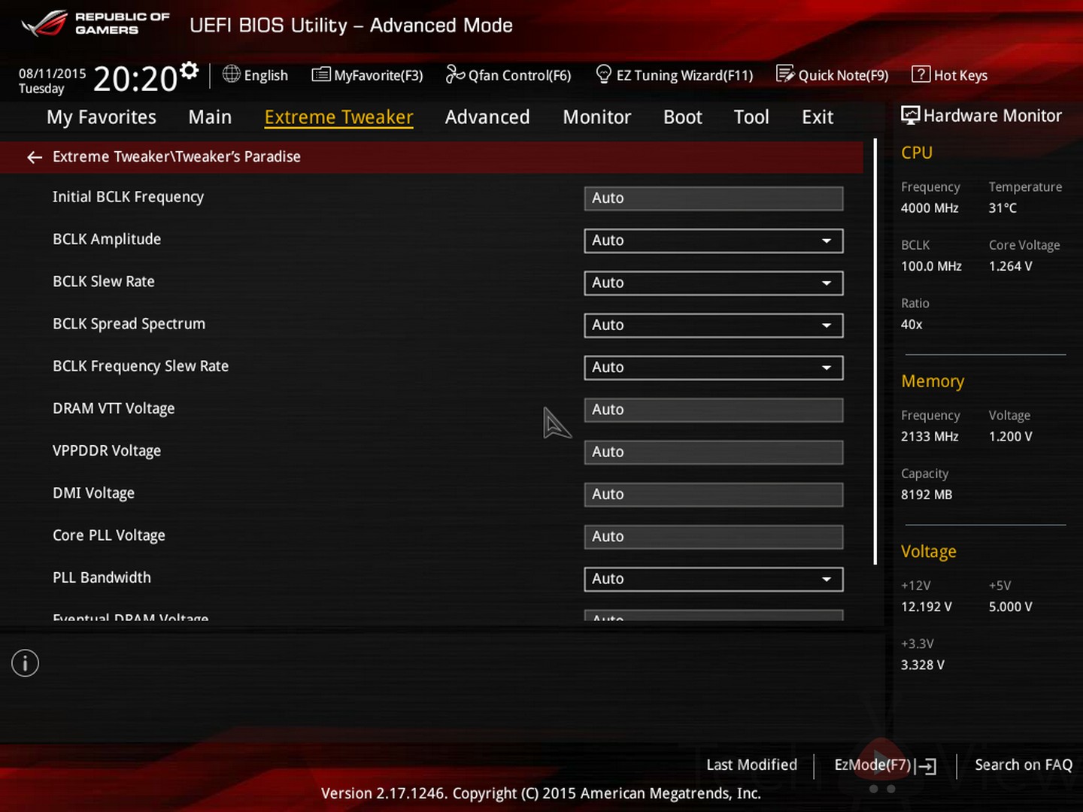The width and height of the screenshot is (1083, 812).
Task: Open the Boot tab
Action: coord(683,117)
